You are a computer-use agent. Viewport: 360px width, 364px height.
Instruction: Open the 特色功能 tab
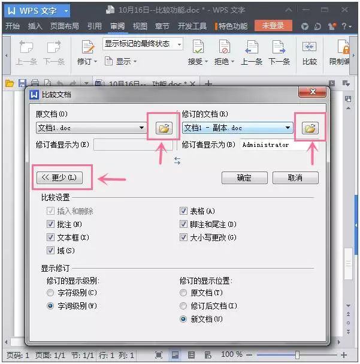(x=231, y=26)
